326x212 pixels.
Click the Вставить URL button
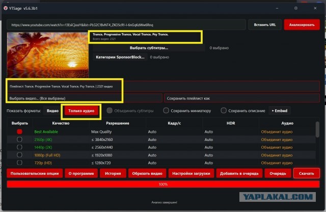265,25
